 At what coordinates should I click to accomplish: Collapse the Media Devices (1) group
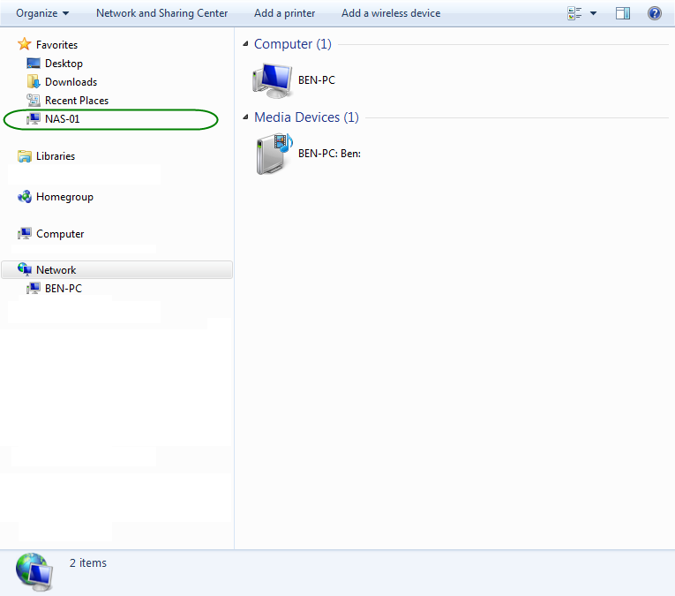245,117
